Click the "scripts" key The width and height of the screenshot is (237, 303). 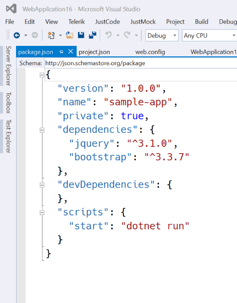[83, 212]
